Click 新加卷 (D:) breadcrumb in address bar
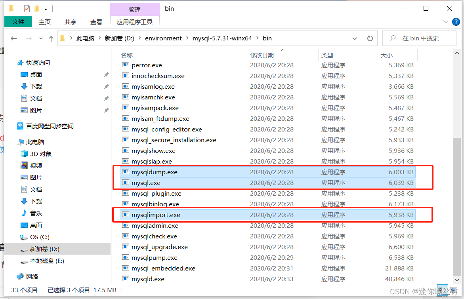Viewport: 464px width, 299px height. pyautogui.click(x=119, y=38)
